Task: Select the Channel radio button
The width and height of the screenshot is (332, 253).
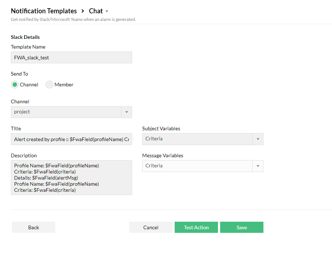Action: (x=15, y=85)
